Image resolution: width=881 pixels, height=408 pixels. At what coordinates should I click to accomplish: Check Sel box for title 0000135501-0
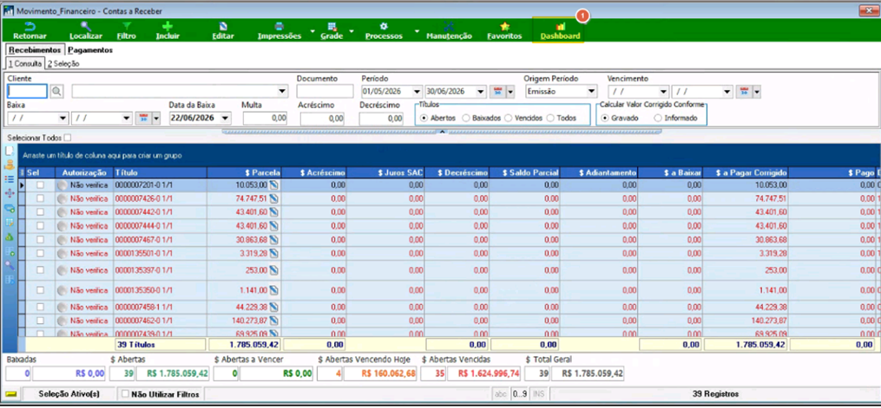click(40, 253)
